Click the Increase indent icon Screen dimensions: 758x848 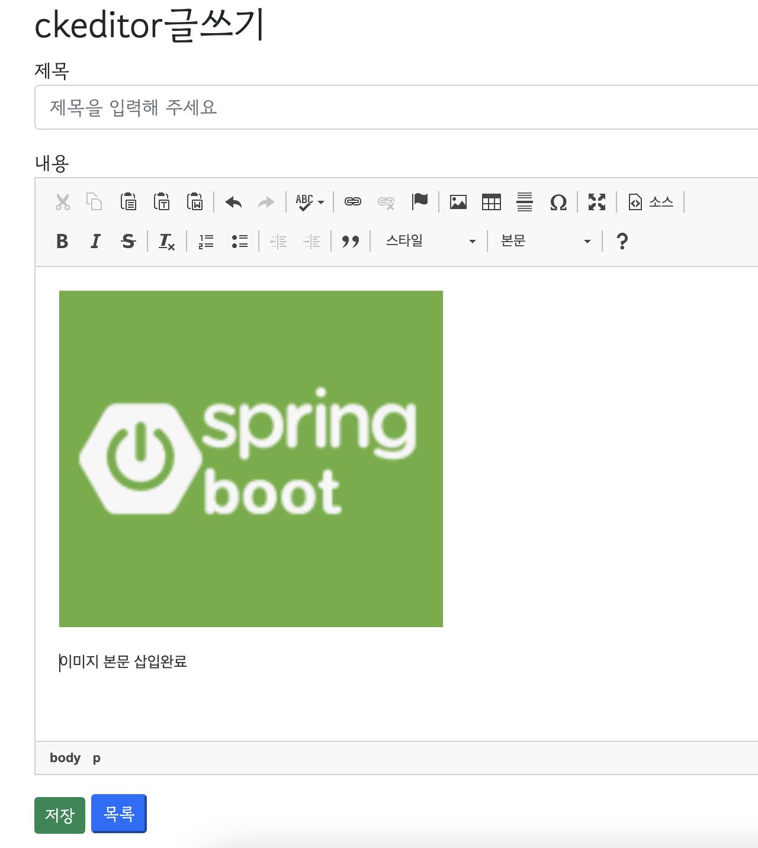point(311,241)
